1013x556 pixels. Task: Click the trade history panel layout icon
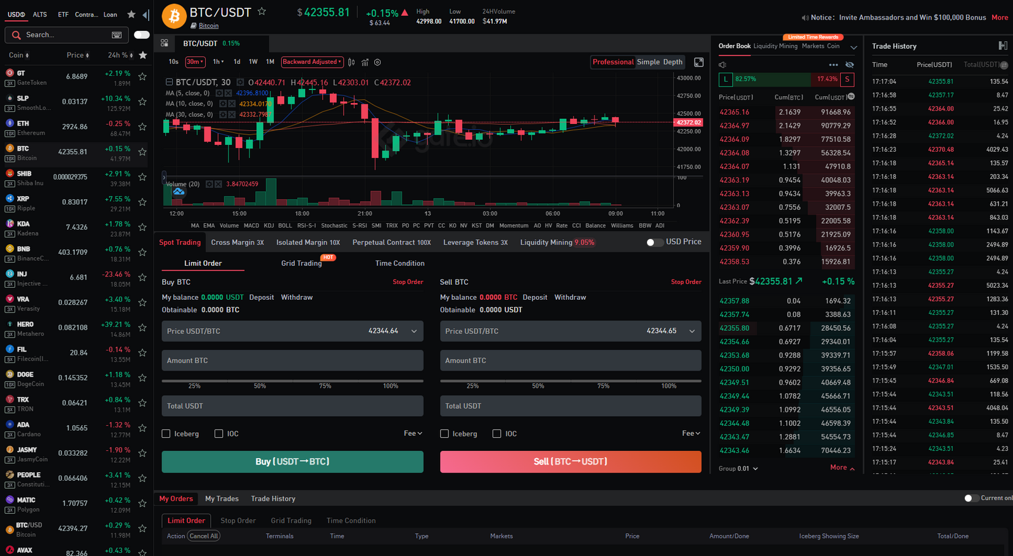click(1003, 46)
